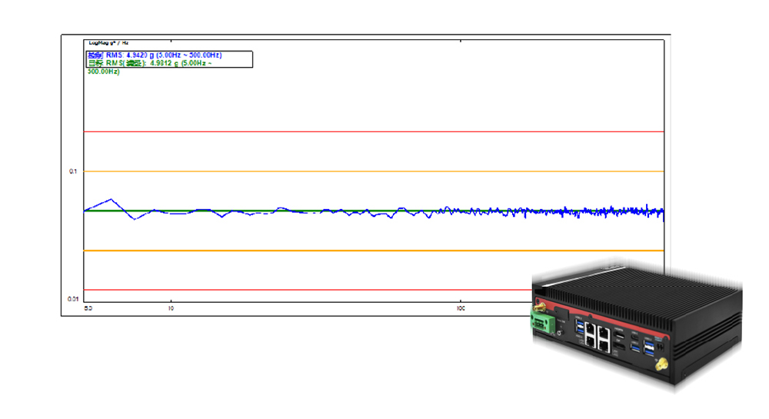Image resolution: width=769 pixels, height=419 pixels.
Task: Select the lower orange alarm limit line
Action: click(308, 251)
